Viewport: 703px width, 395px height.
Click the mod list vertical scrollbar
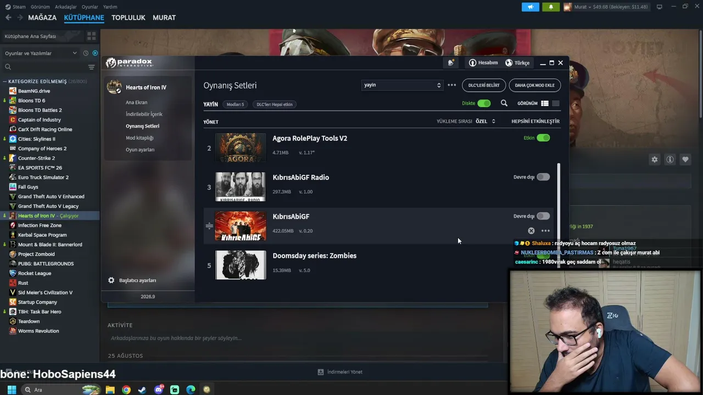point(558,214)
